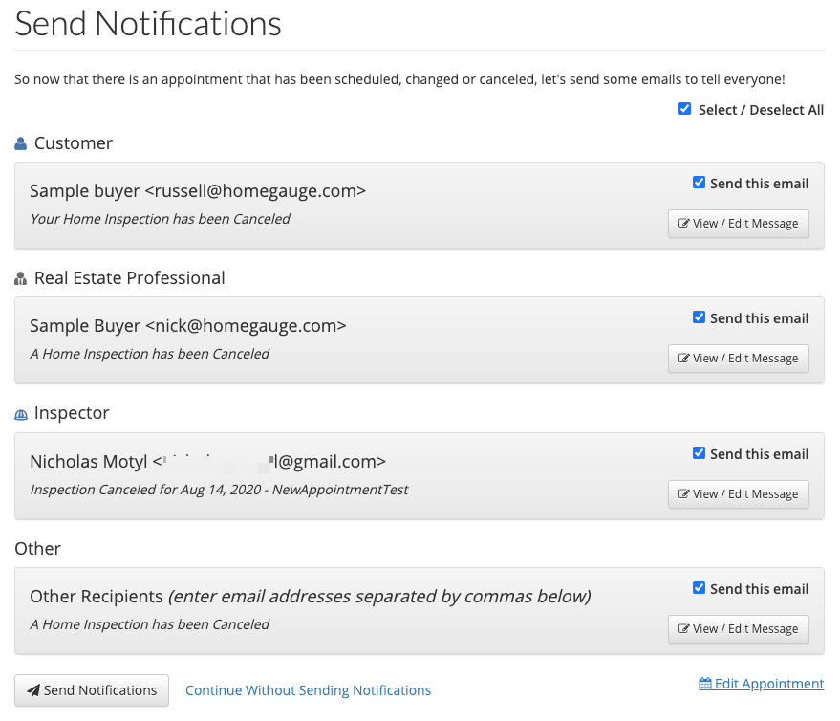Uncheck Send this email for Real Estate Professional
Image resolution: width=840 pixels, height=721 pixels.
pyautogui.click(x=699, y=317)
